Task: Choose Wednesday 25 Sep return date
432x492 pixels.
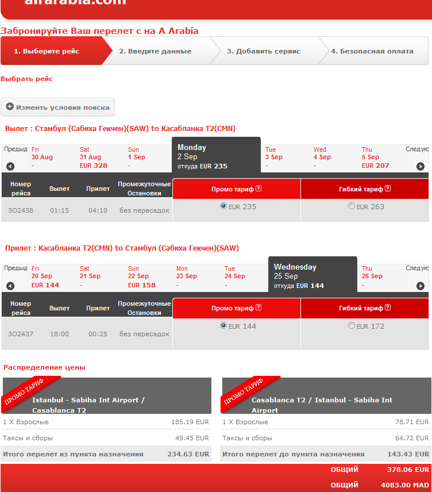Action: (x=313, y=275)
